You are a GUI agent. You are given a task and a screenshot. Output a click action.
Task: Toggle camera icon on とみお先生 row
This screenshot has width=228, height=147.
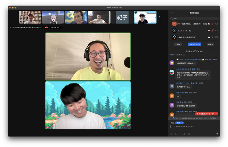216,37
